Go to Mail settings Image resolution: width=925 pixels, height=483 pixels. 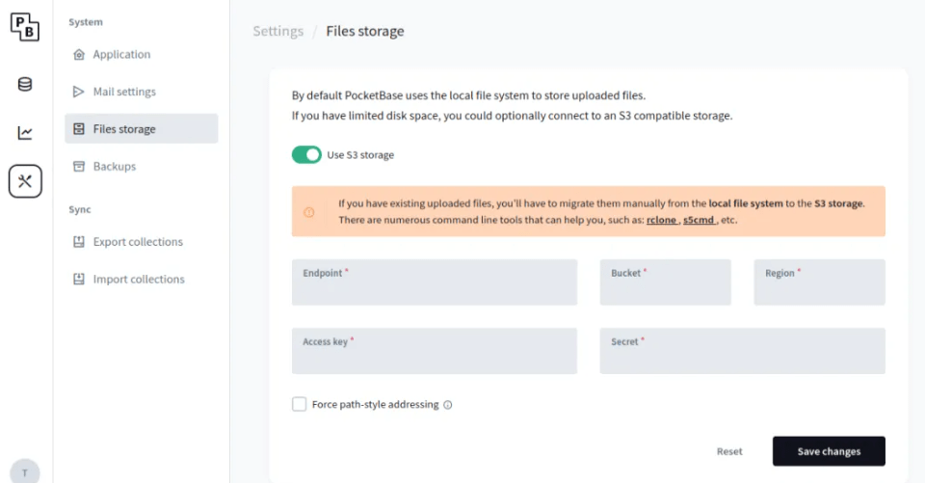click(124, 93)
